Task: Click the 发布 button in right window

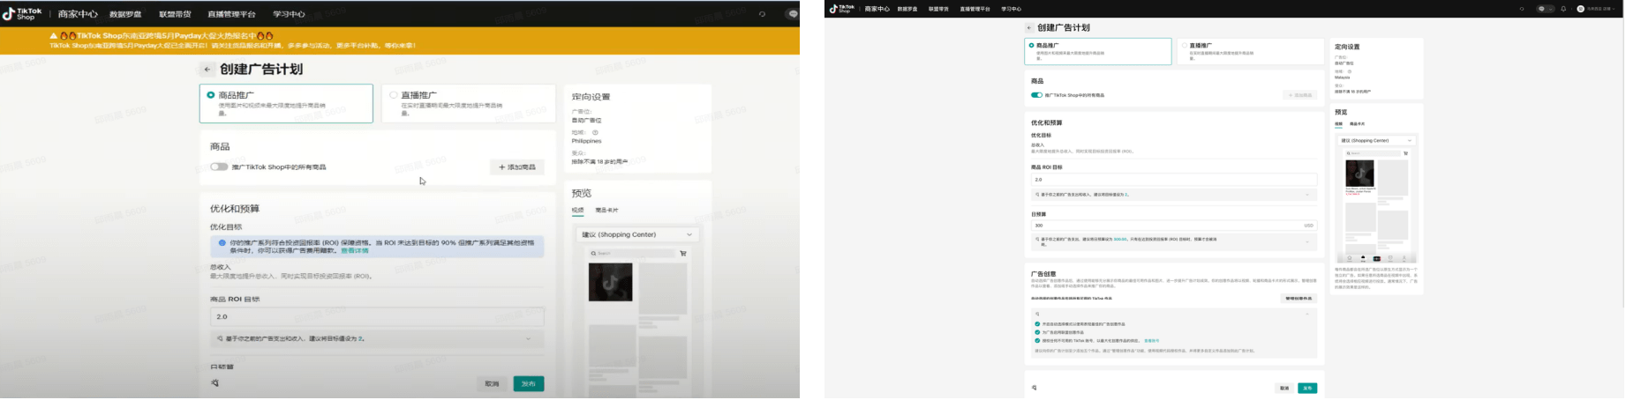Action: coord(1307,388)
